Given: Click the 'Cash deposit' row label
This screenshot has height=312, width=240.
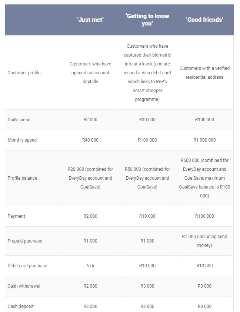Looking at the screenshot, I should click(x=20, y=306).
